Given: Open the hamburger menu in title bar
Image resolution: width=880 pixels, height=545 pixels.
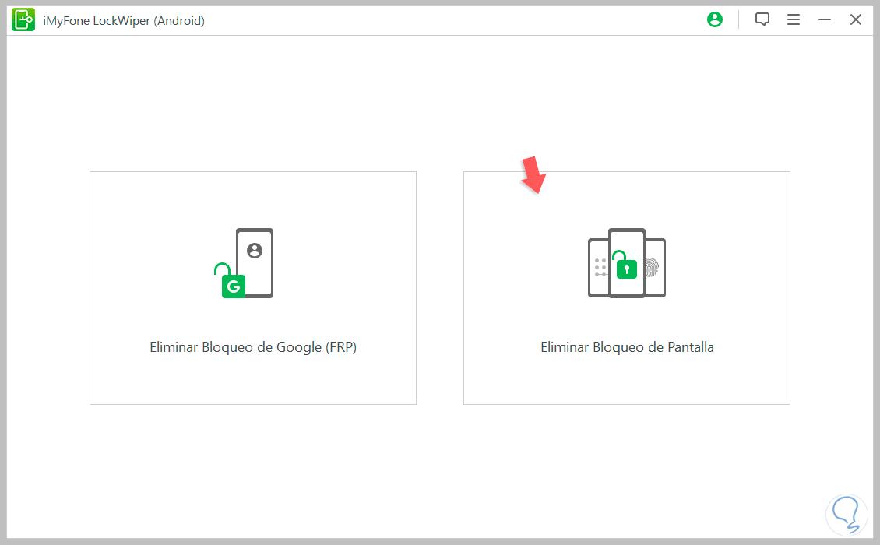Looking at the screenshot, I should [x=794, y=20].
